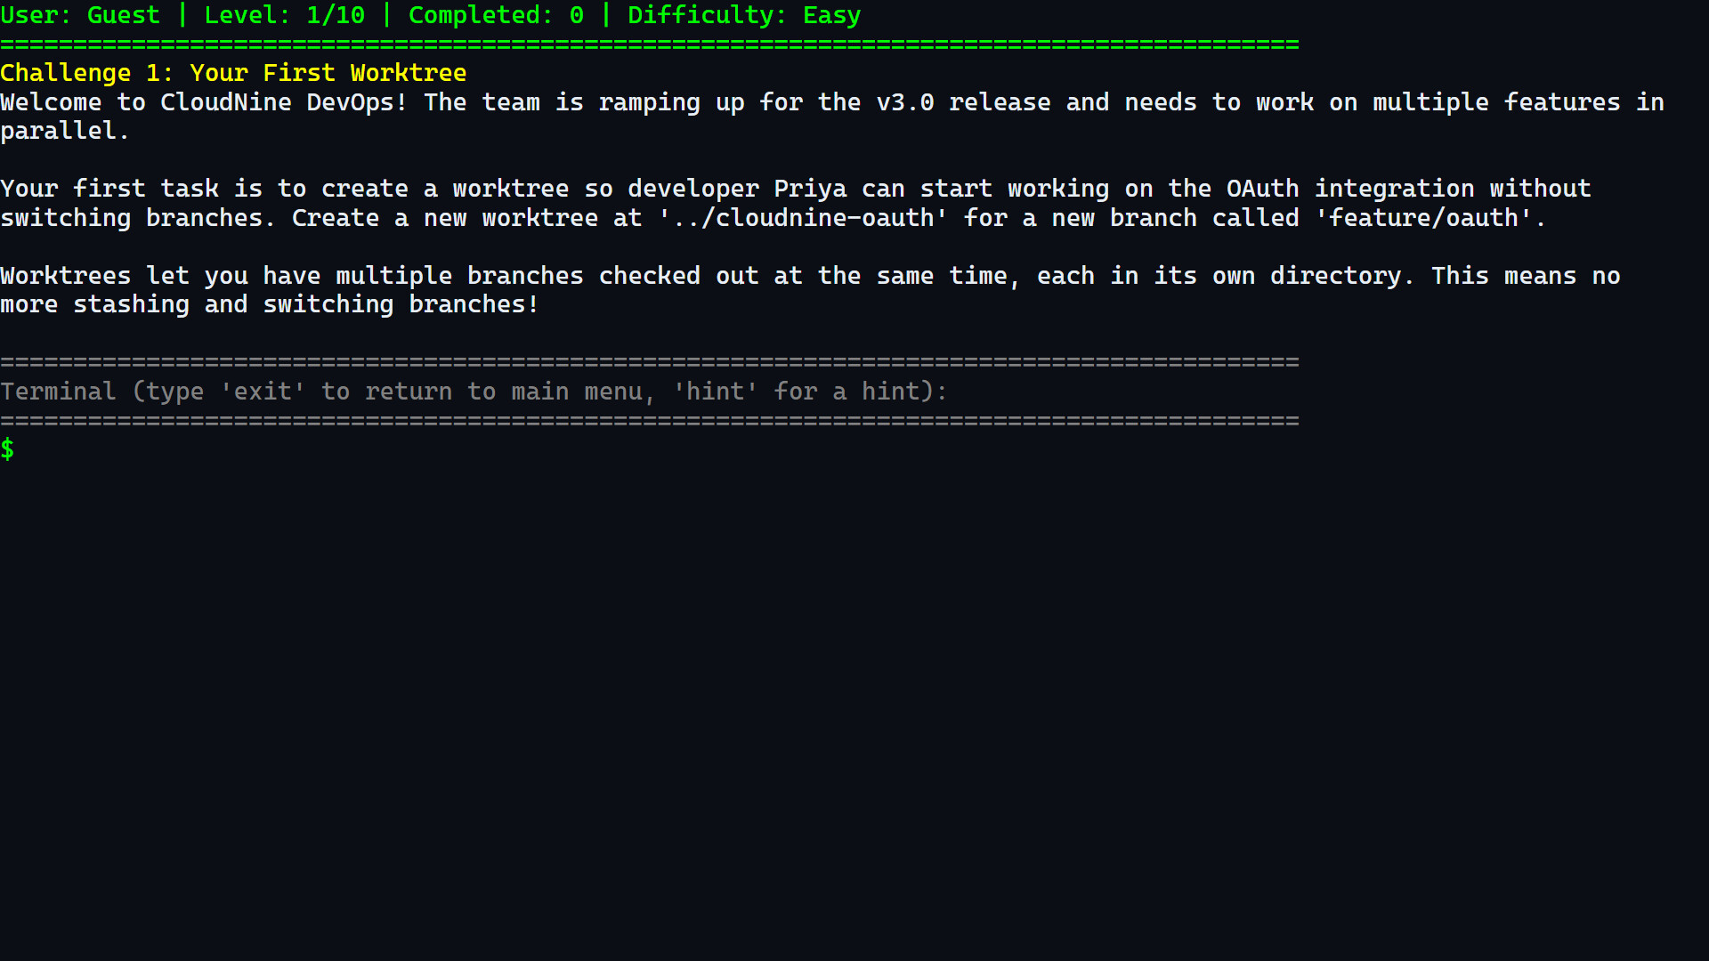Click the word 'hint' in terminal instructions

coord(716,392)
